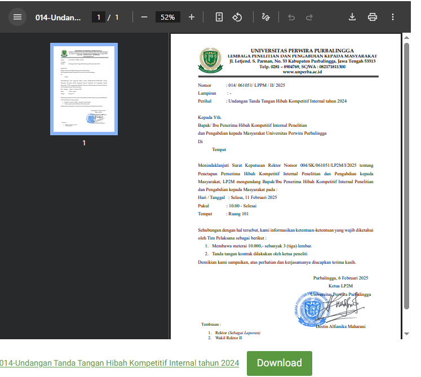Select the page 1 thumbnail

point(84,89)
